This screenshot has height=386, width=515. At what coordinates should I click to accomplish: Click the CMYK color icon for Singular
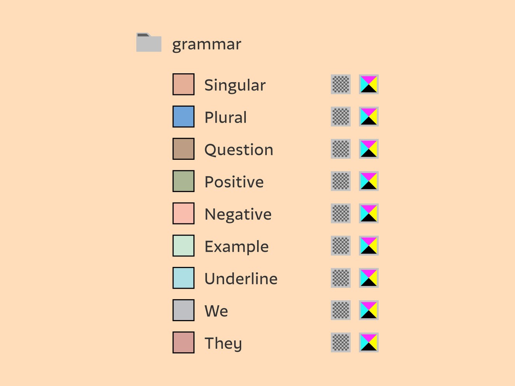coord(369,84)
